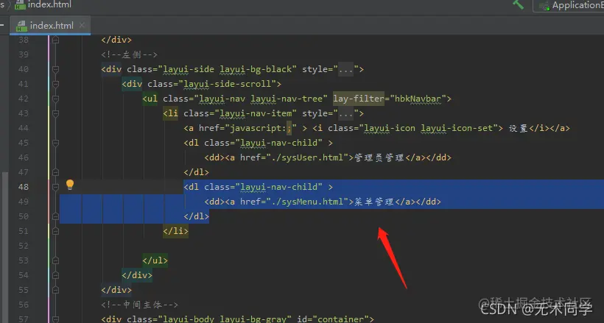Collapse the fold marker on line 43

click(55, 113)
